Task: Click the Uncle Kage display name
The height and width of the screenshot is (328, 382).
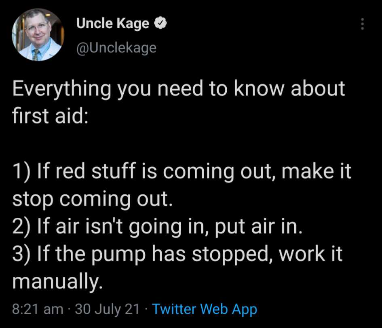Action: click(x=112, y=23)
